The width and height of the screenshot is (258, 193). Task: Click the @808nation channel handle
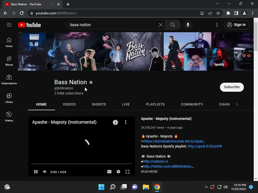pos(64,88)
